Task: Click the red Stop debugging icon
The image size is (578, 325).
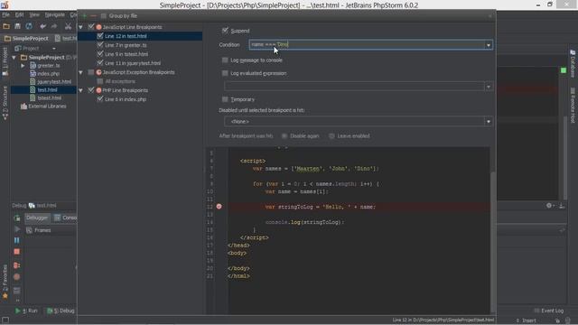Action: [x=16, y=252]
